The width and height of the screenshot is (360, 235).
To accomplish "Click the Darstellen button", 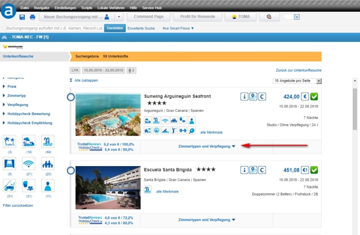I will (x=115, y=28).
